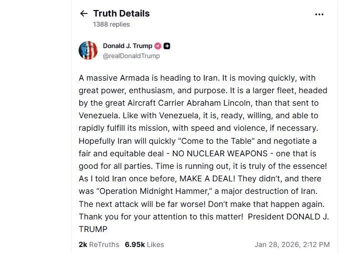Open the @realDonaldTrump handle link
This screenshot has width=349, height=253.
point(131,56)
